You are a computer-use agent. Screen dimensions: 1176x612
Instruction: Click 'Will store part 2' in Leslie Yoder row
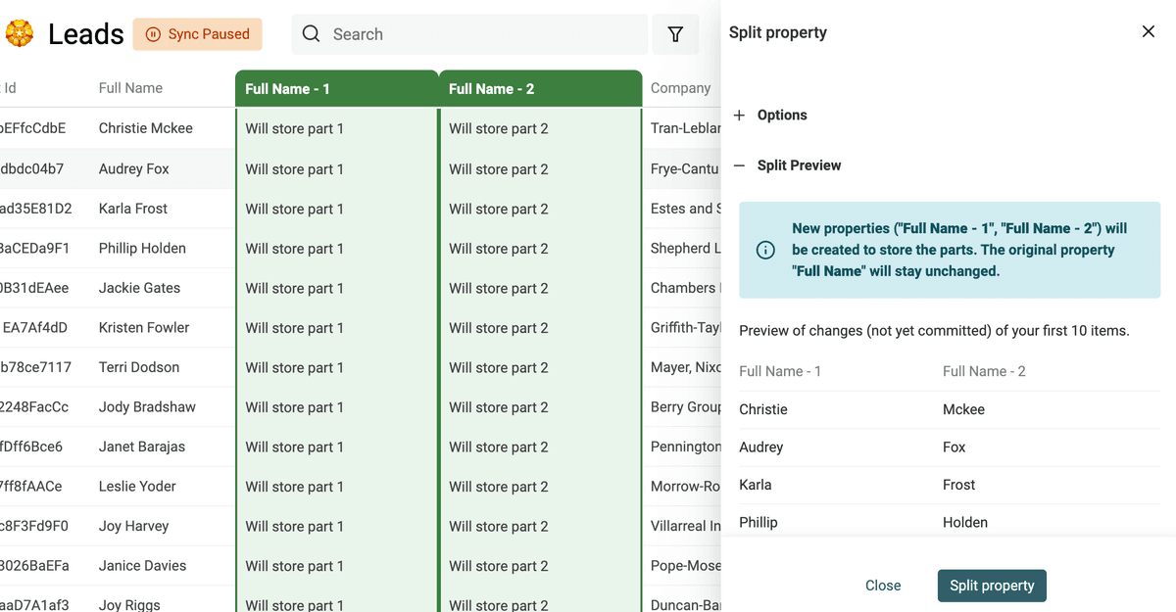[499, 487]
